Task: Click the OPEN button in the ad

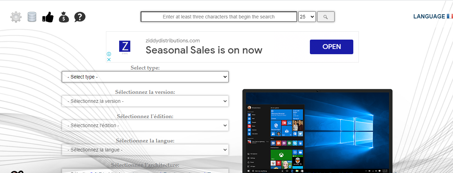Action: [331, 47]
